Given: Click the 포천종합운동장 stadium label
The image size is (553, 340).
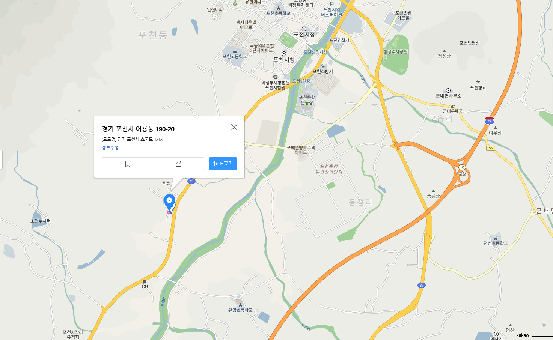Looking at the screenshot, I should click(307, 100).
